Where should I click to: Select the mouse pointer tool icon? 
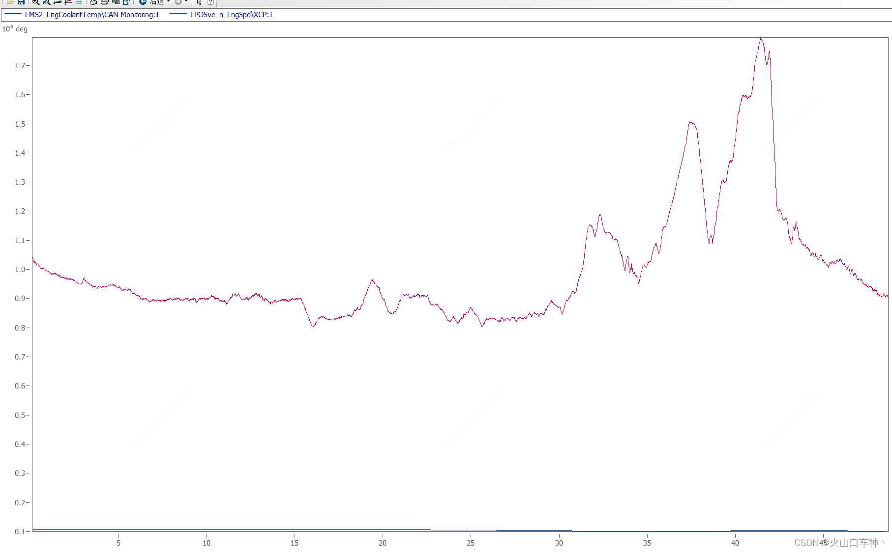point(199,2)
